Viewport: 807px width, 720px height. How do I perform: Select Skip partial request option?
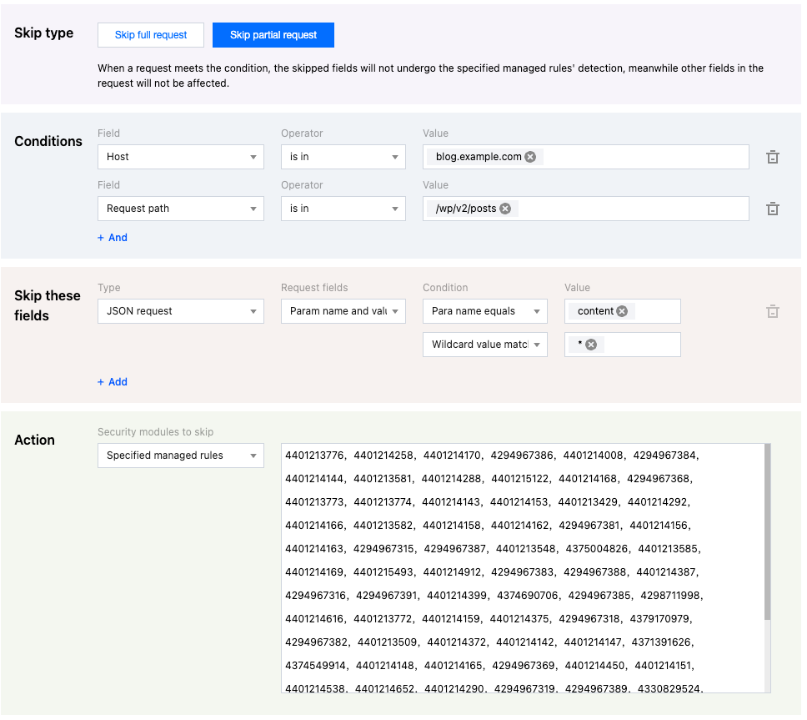[273, 35]
